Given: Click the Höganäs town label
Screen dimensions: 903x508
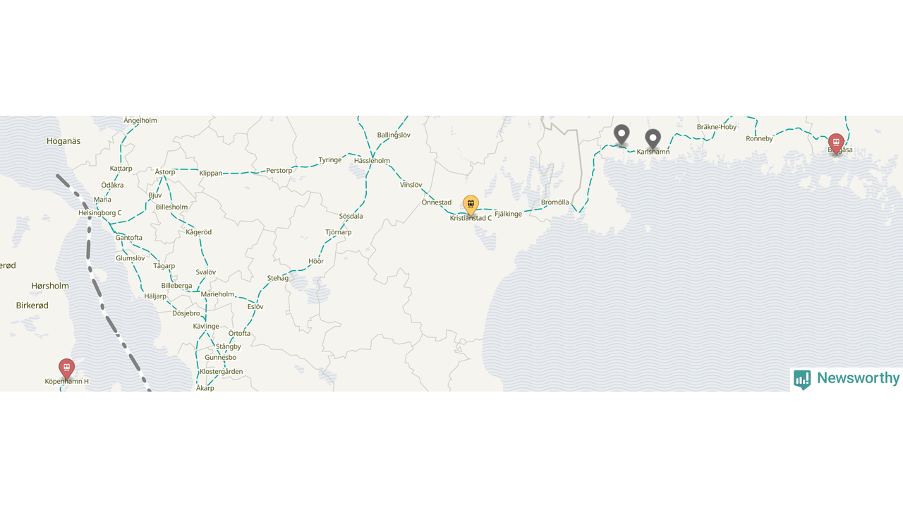Looking at the screenshot, I should pos(63,141).
